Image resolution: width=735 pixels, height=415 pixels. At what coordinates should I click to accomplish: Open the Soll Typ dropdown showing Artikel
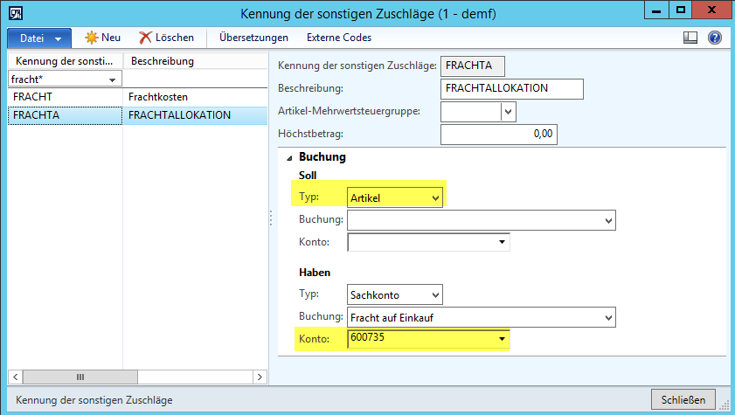[436, 198]
